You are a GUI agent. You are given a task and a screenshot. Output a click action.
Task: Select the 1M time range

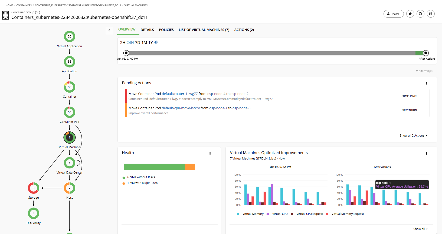click(x=144, y=43)
